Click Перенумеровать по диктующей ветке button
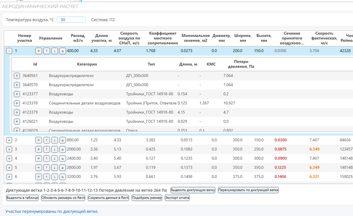The image size is (353, 216). pos(248,190)
